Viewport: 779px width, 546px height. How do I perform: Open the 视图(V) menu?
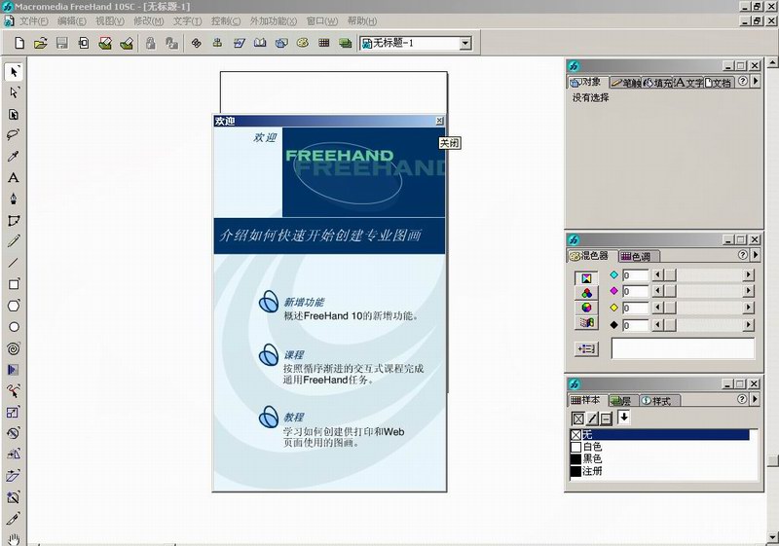pos(110,21)
